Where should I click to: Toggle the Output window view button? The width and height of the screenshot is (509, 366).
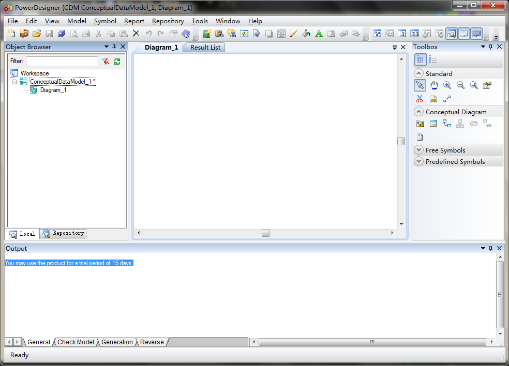(464, 34)
